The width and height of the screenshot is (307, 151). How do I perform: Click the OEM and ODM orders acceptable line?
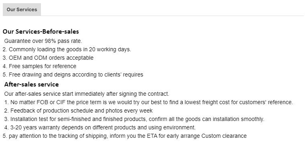pos(48,58)
